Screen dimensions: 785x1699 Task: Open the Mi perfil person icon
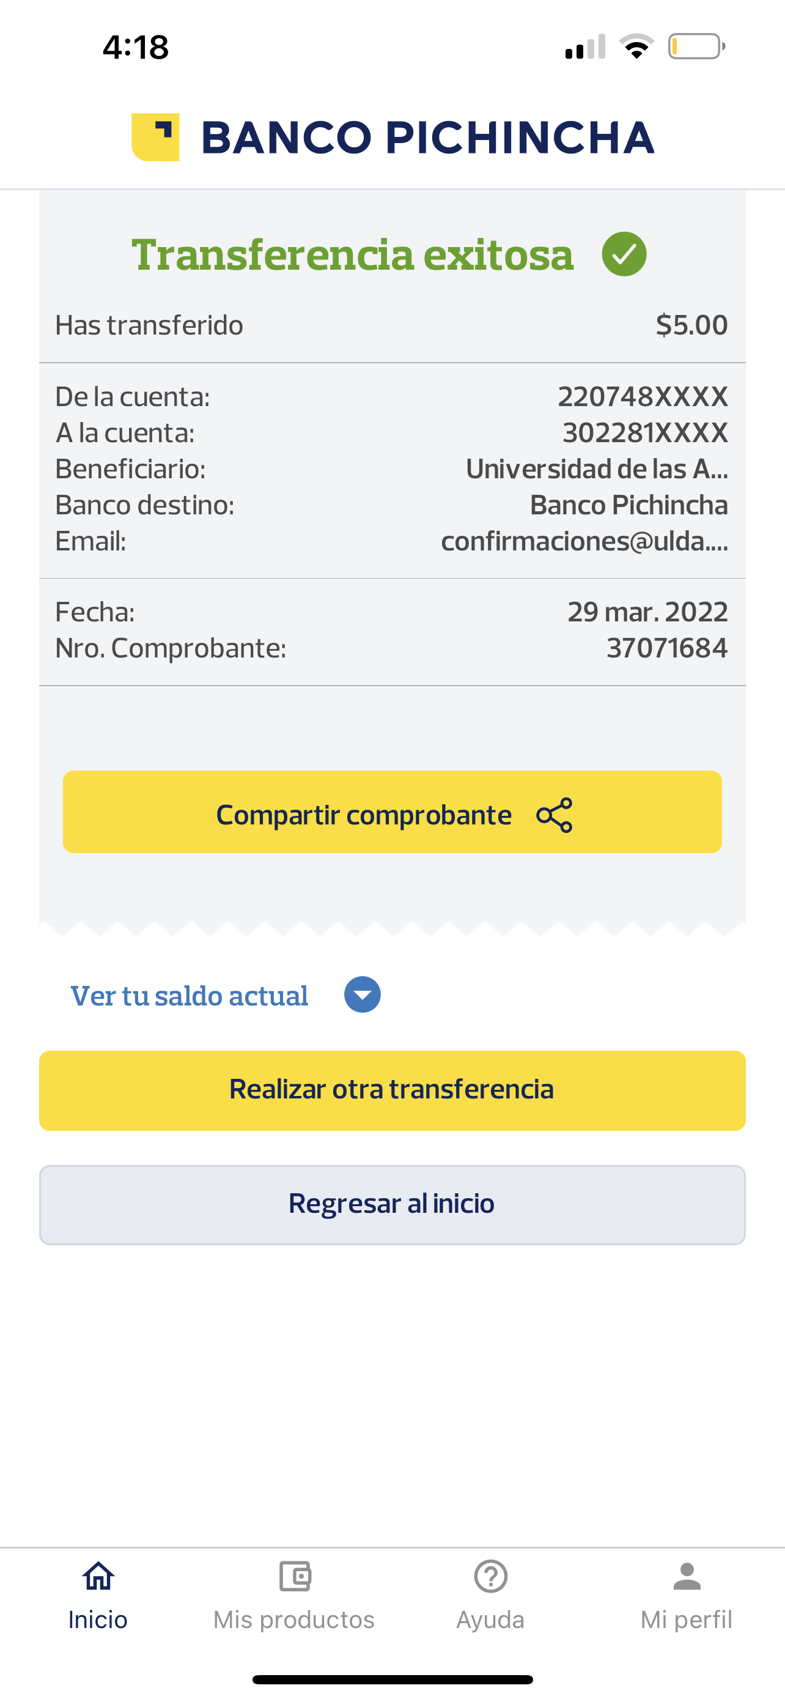pos(686,1576)
